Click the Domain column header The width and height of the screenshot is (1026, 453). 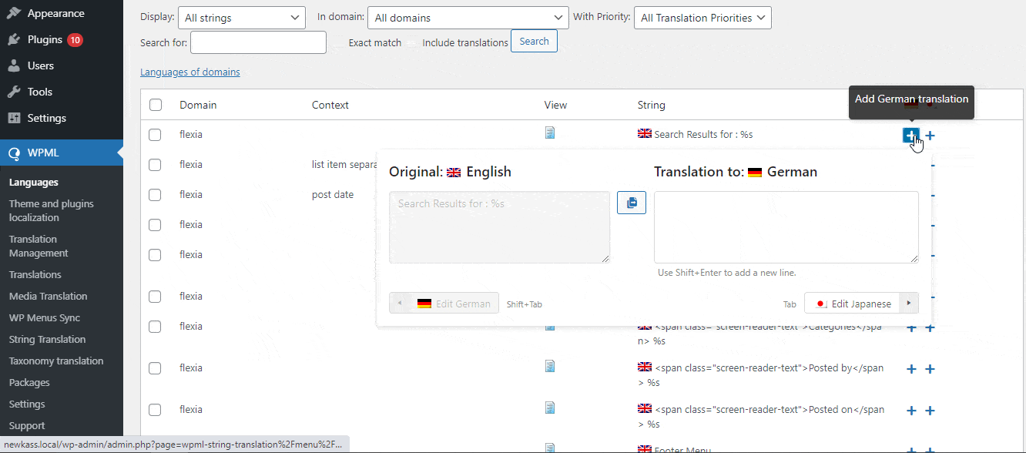[x=198, y=105]
